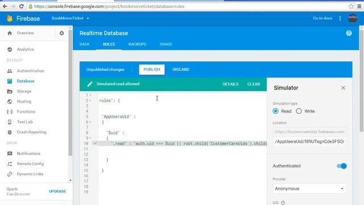The height and width of the screenshot is (205, 364).
Task: Click the UID help icon
Action: click(283, 203)
